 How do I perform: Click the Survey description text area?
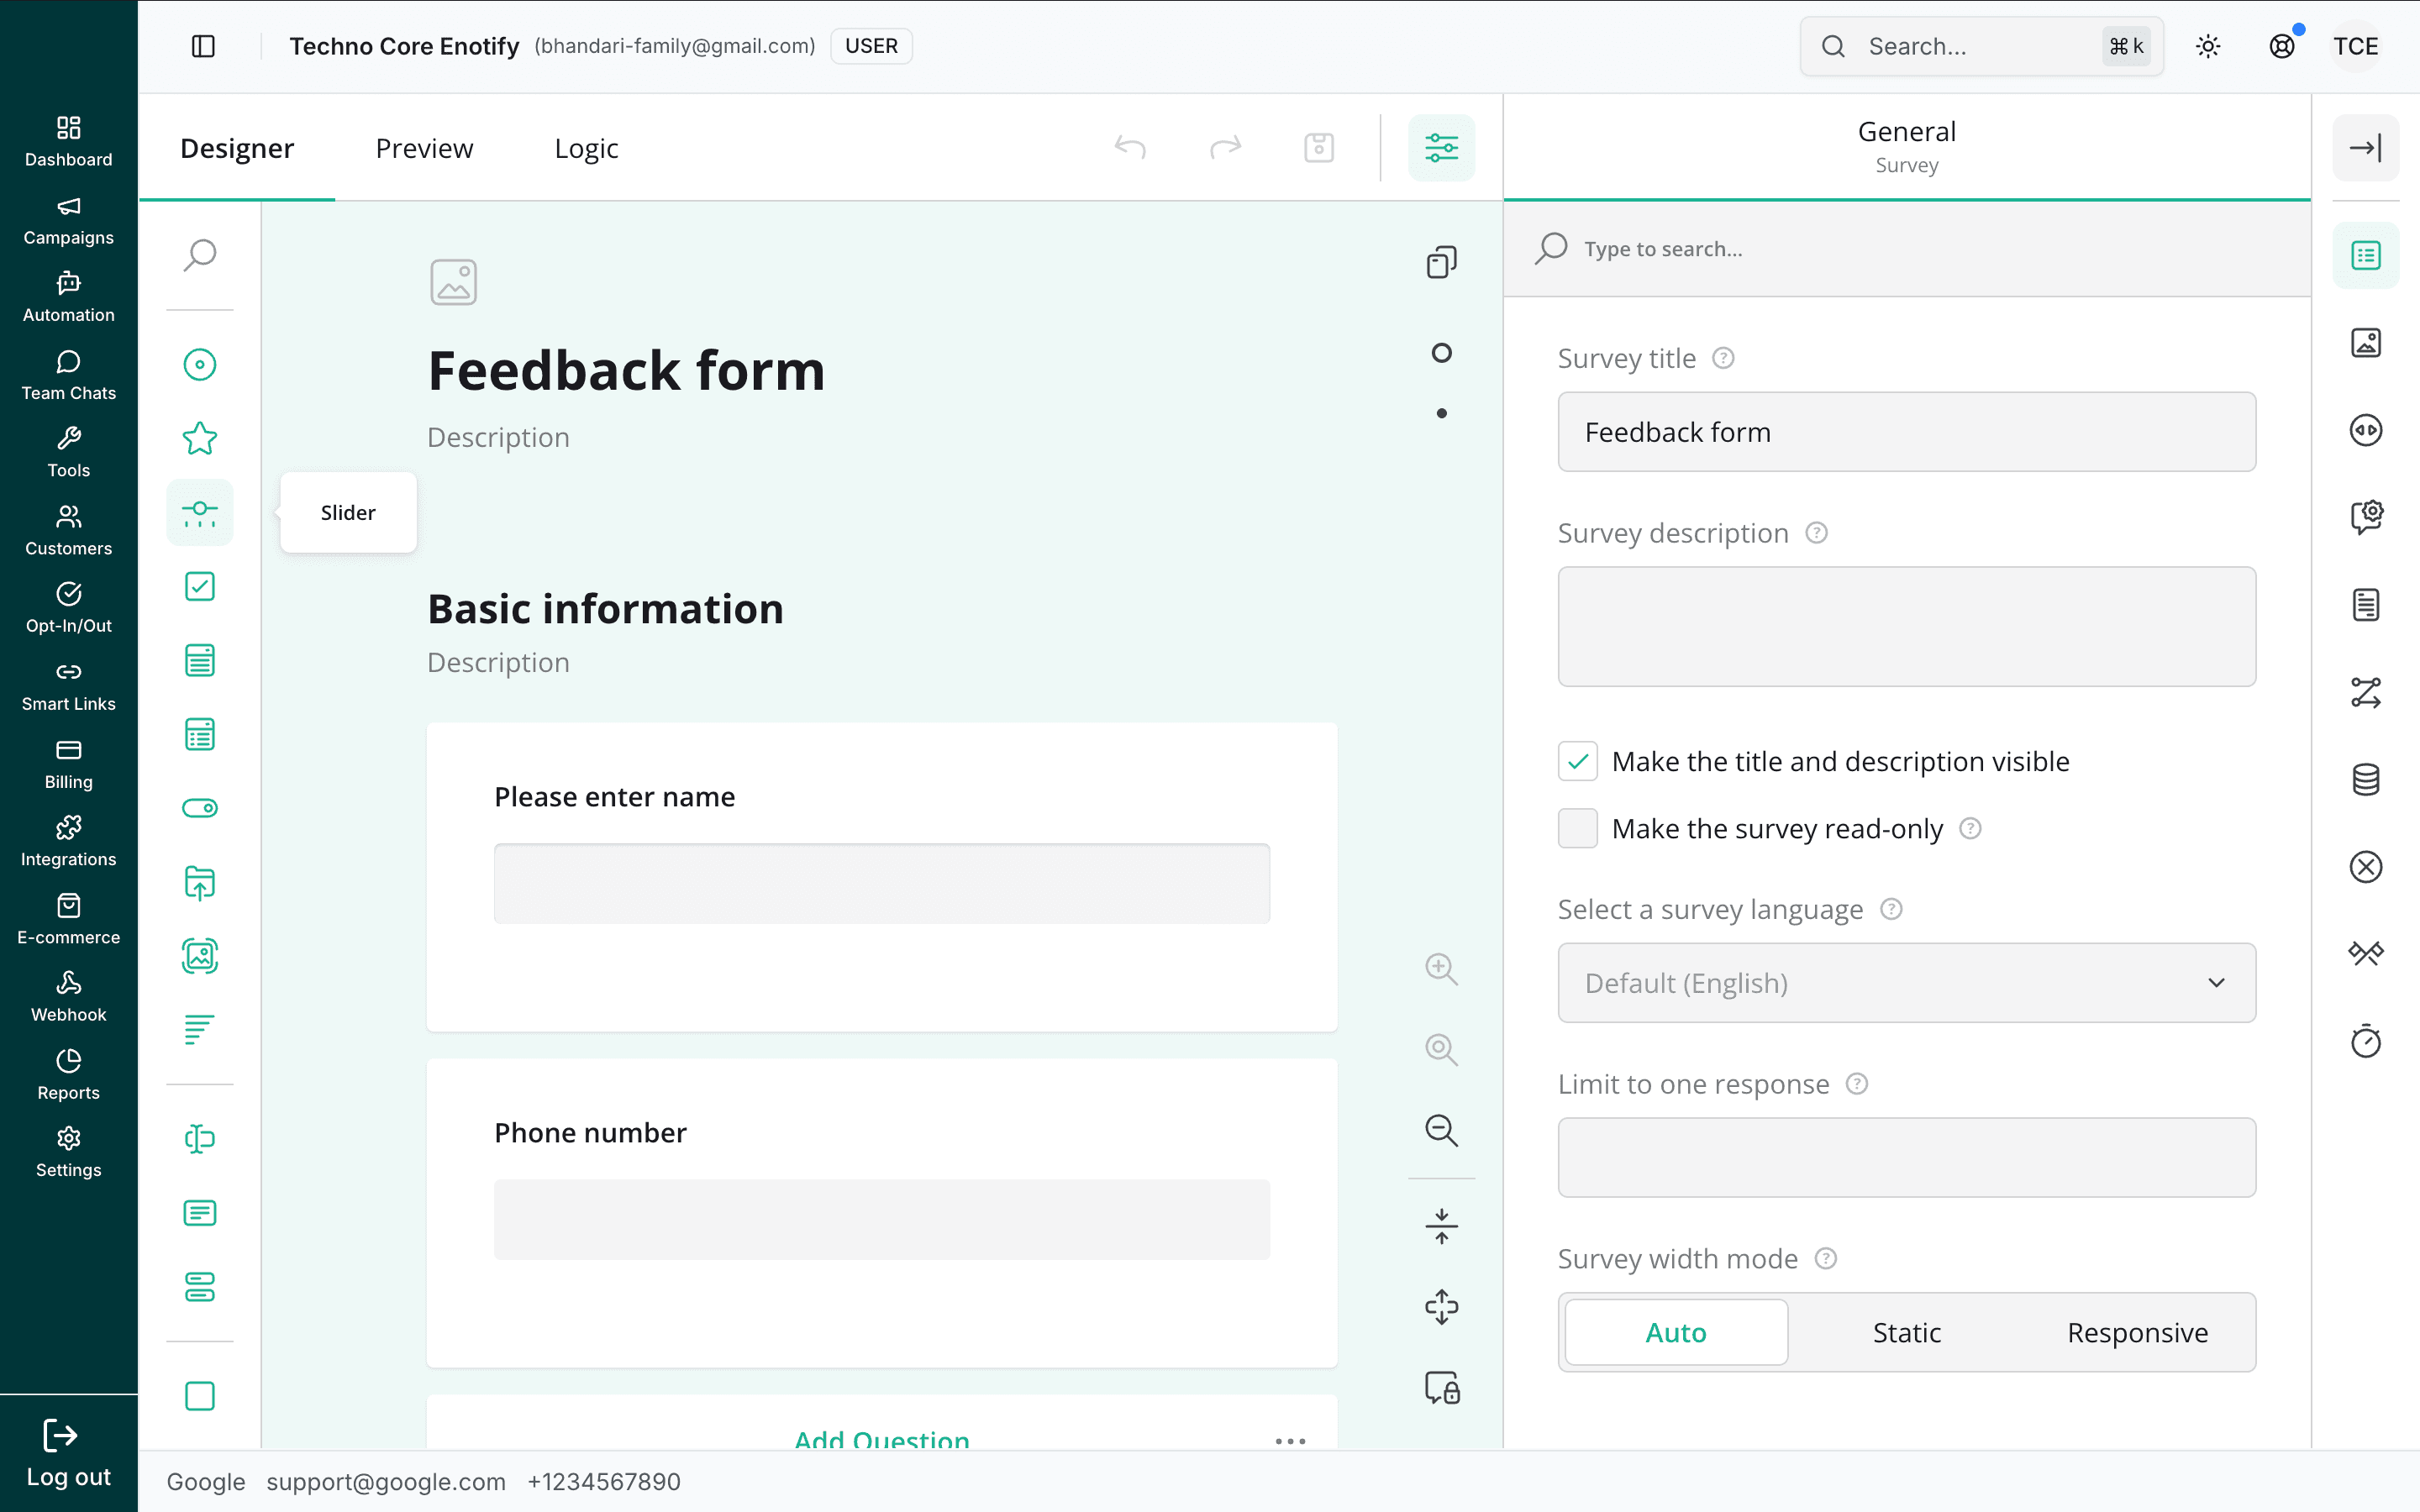[1906, 626]
